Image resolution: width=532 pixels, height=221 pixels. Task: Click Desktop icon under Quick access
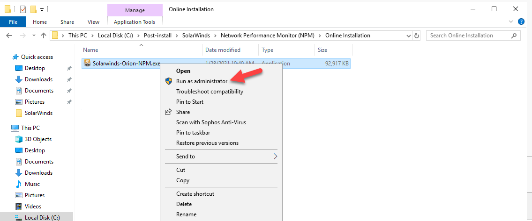19,68
